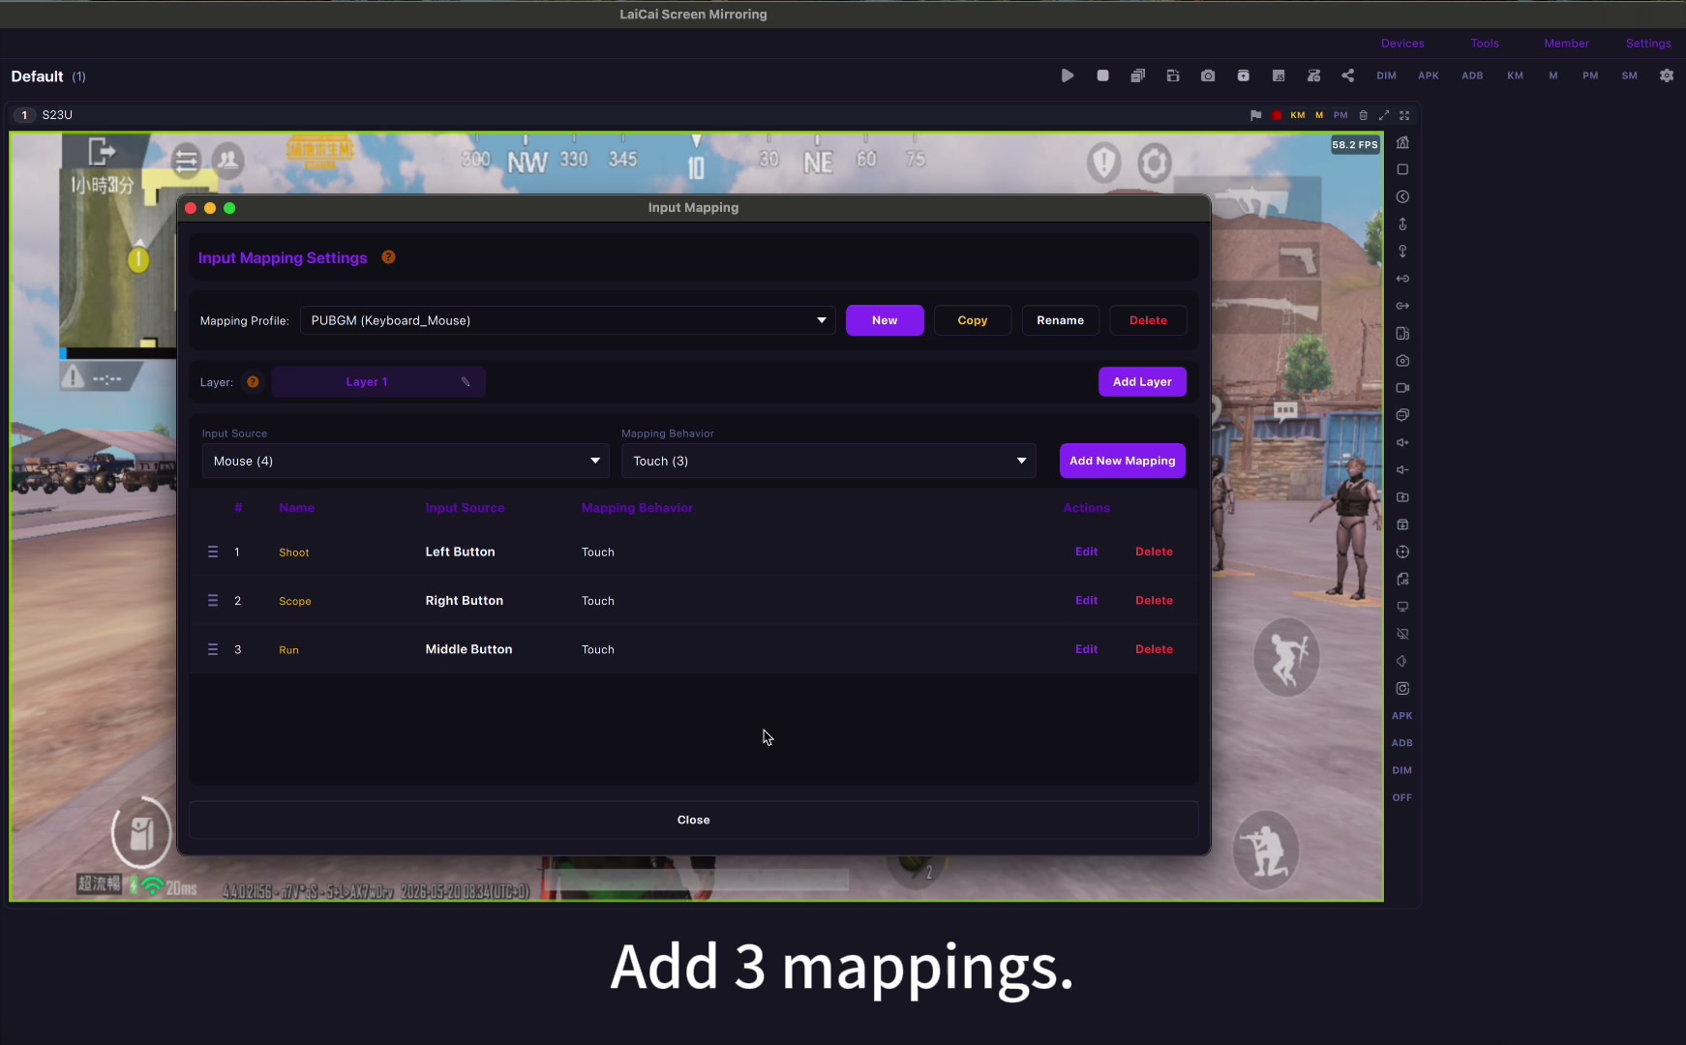Click the Add New Mapping button
This screenshot has height=1045, width=1686.
pyautogui.click(x=1123, y=461)
